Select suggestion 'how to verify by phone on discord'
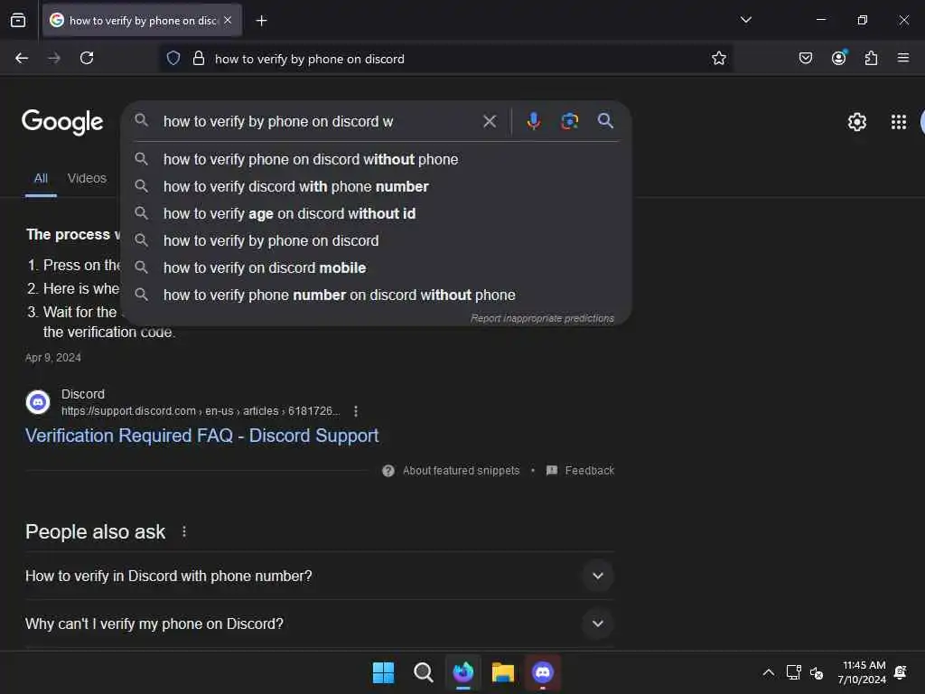This screenshot has width=925, height=694. tap(376, 240)
